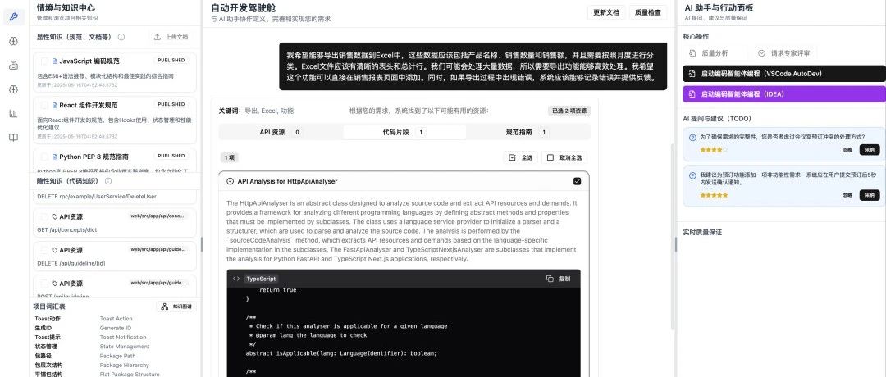
Task: Open the book icon in the sidebar
Action: point(14,137)
